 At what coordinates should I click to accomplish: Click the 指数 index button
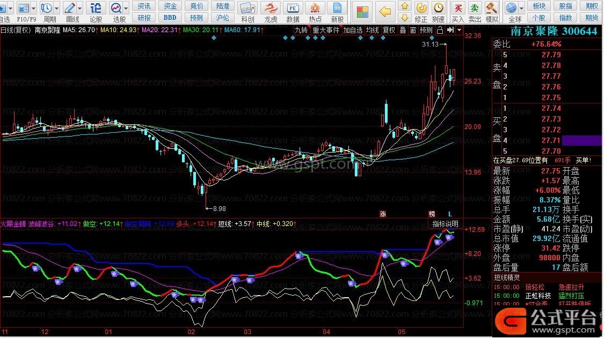tap(566, 18)
